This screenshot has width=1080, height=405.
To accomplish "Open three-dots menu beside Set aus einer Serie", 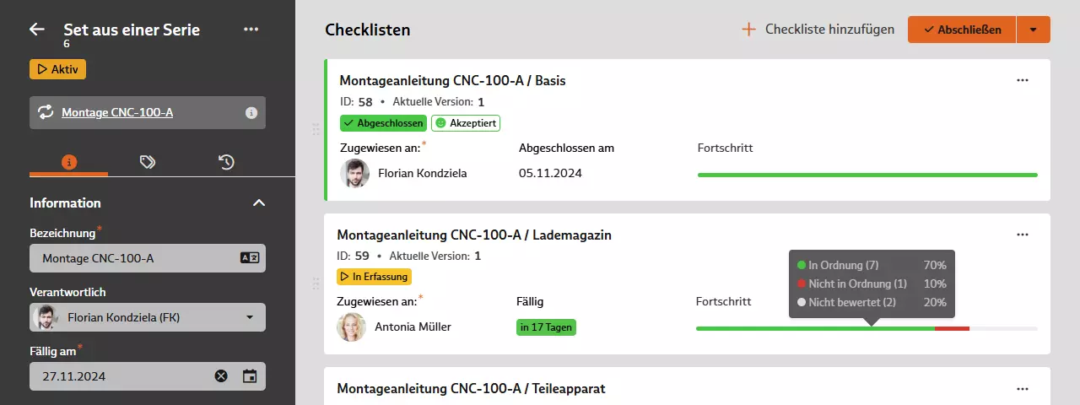I will tap(251, 30).
